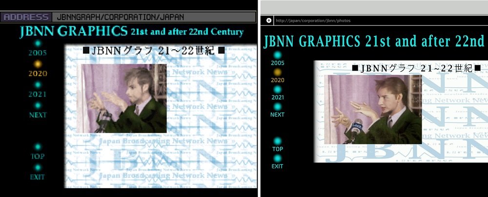
Task: Go to TOP text link in left panel
Action: [38, 157]
